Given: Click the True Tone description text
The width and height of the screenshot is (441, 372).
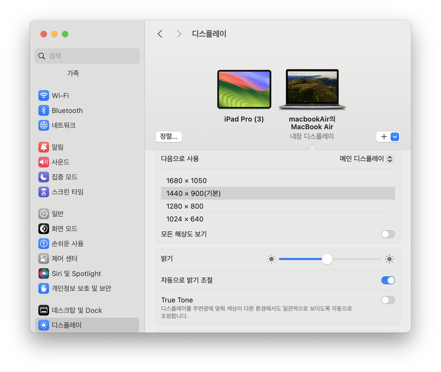Looking at the screenshot, I should (256, 312).
